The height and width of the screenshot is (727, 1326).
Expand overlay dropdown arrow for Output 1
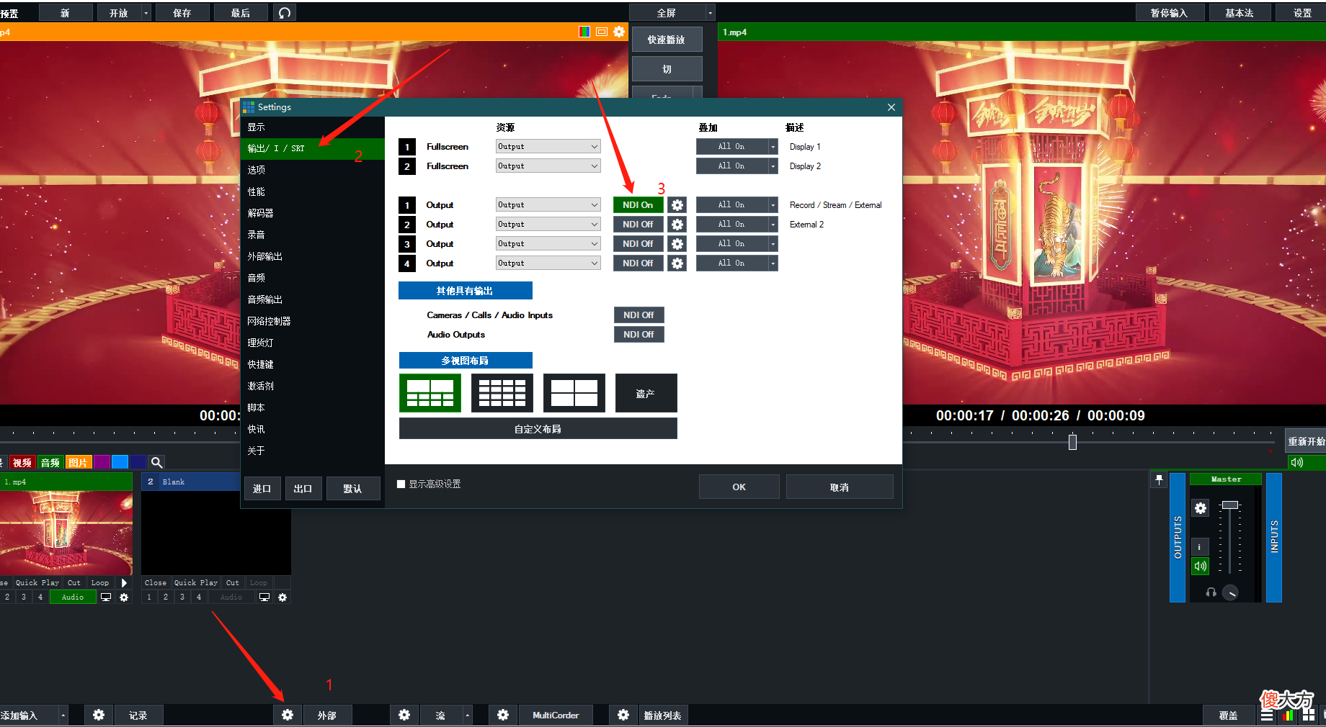point(773,205)
